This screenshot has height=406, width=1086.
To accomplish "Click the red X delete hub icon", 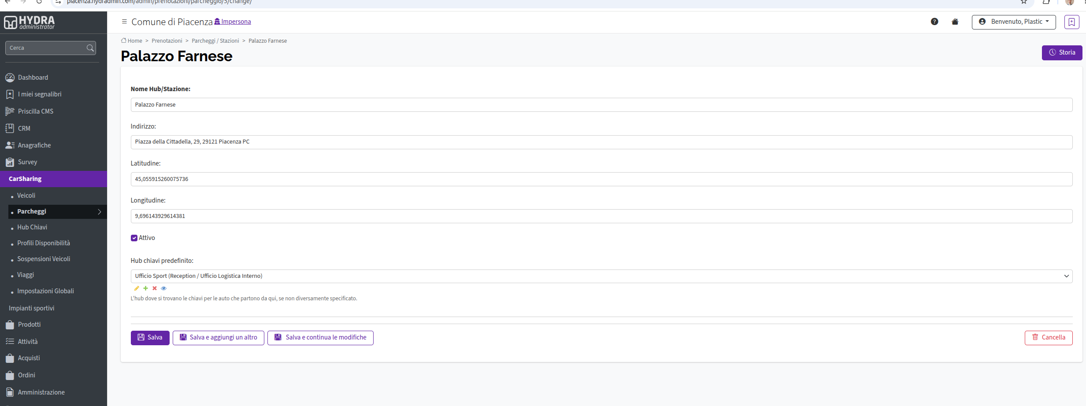I will (x=155, y=288).
